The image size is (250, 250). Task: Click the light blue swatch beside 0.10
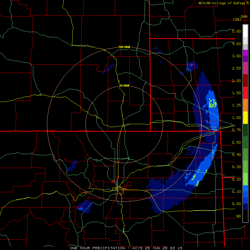pyautogui.click(x=245, y=188)
